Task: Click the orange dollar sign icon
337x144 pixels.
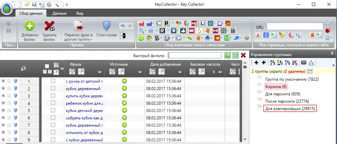Action: pos(199,31)
